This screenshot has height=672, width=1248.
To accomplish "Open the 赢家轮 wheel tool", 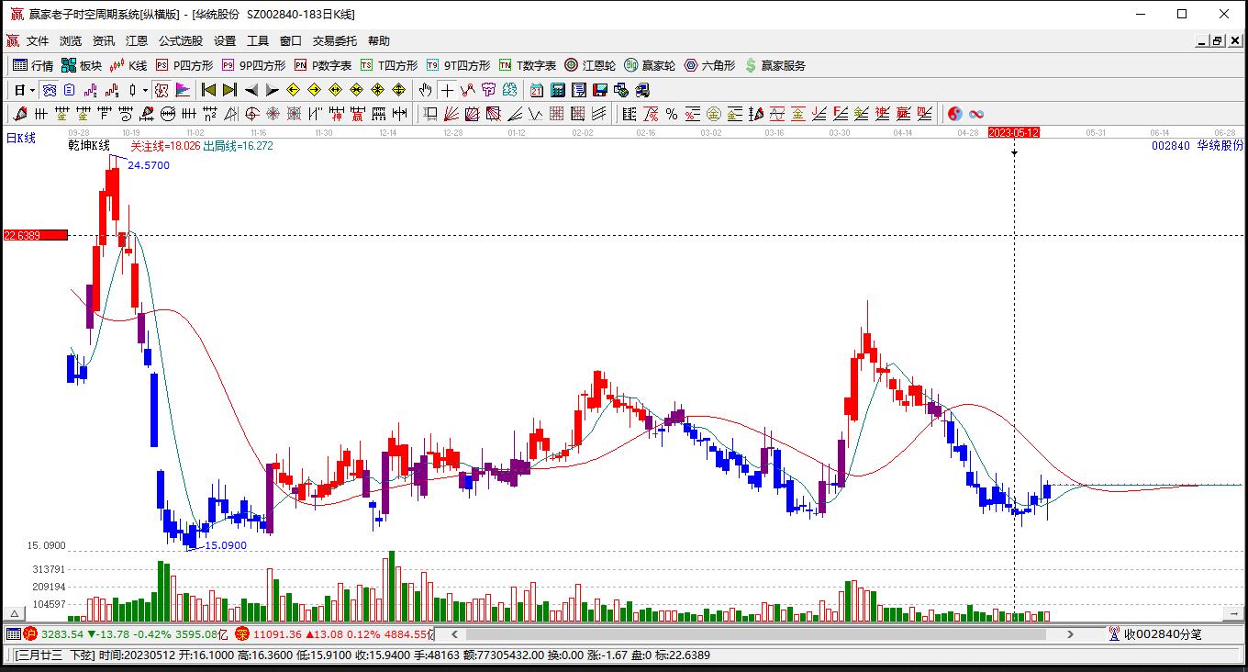I will pos(650,65).
